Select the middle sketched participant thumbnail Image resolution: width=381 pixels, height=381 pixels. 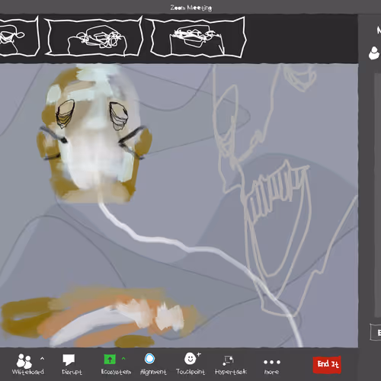pos(94,36)
